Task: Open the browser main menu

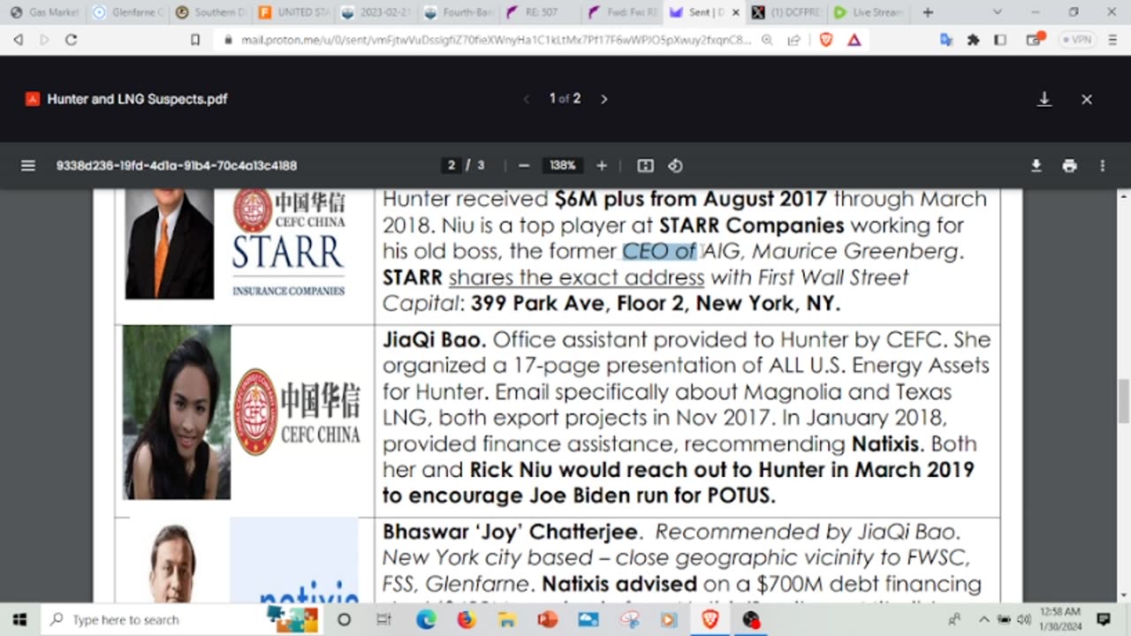Action: pyautogui.click(x=1112, y=40)
